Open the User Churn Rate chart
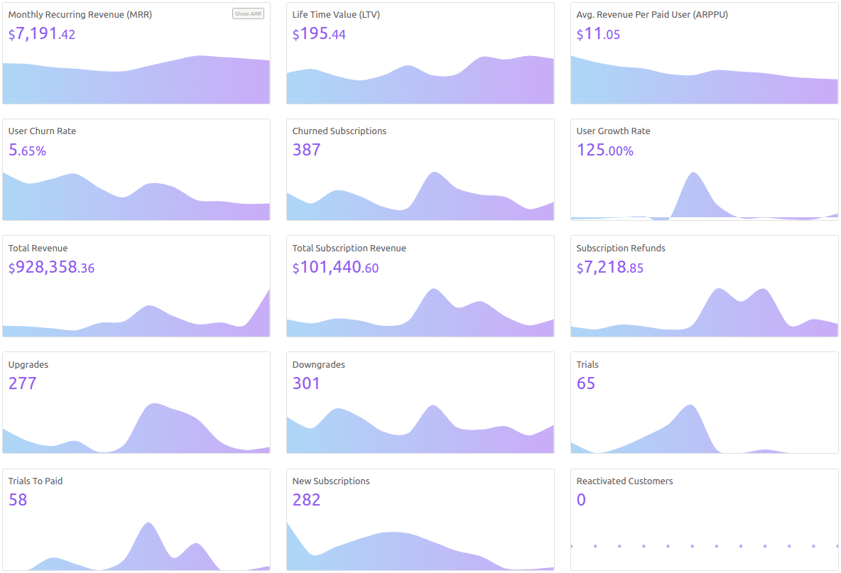This screenshot has width=841, height=573. click(x=136, y=196)
